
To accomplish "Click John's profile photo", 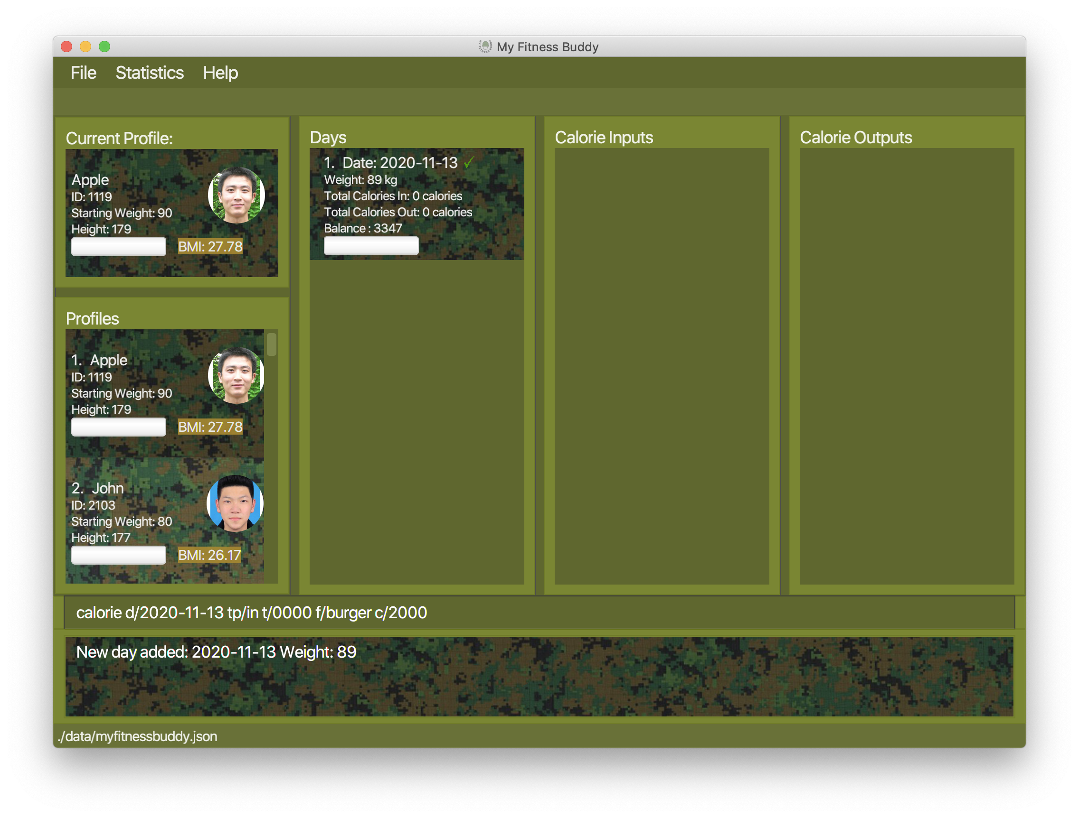I will pyautogui.click(x=235, y=503).
